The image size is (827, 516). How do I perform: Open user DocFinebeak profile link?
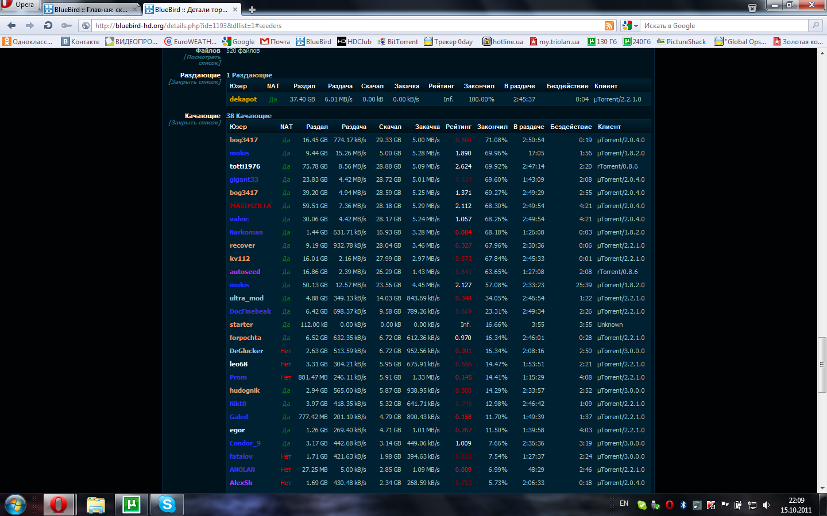click(250, 311)
